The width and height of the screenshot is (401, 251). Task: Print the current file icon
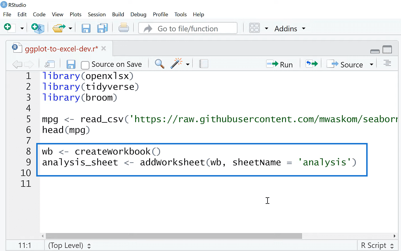(x=123, y=28)
